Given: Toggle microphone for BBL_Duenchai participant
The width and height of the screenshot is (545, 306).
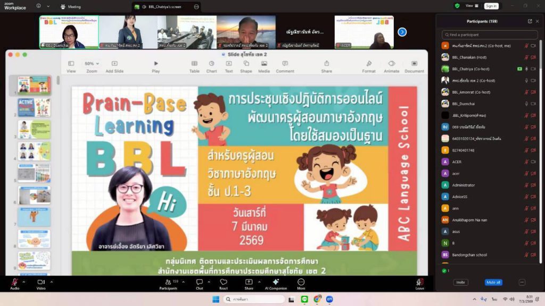Looking at the screenshot, I should 526,104.
